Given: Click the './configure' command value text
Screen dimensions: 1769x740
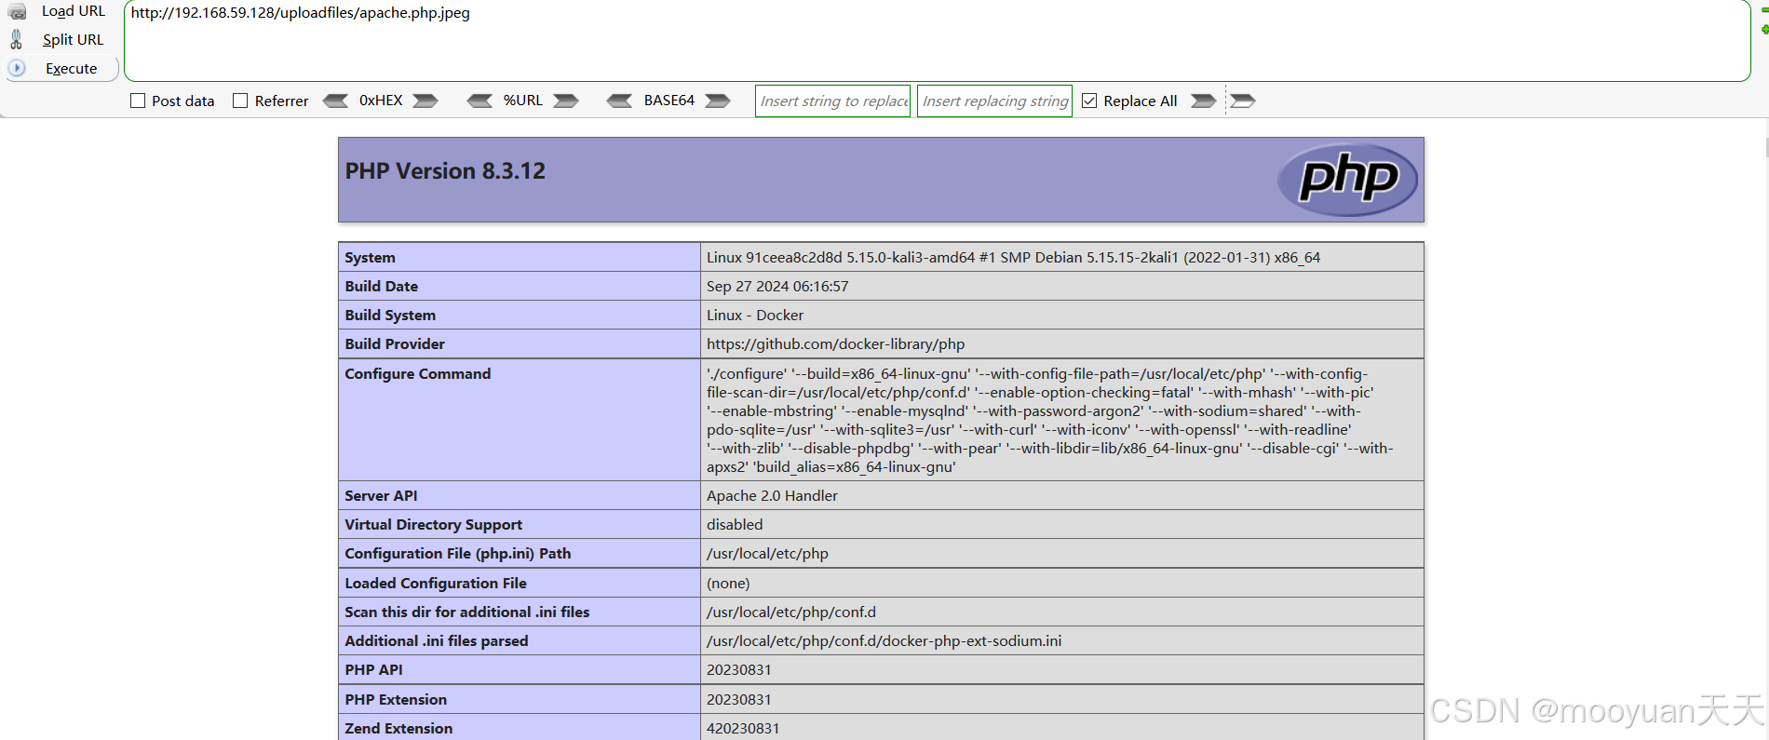Looking at the screenshot, I should [1050, 420].
